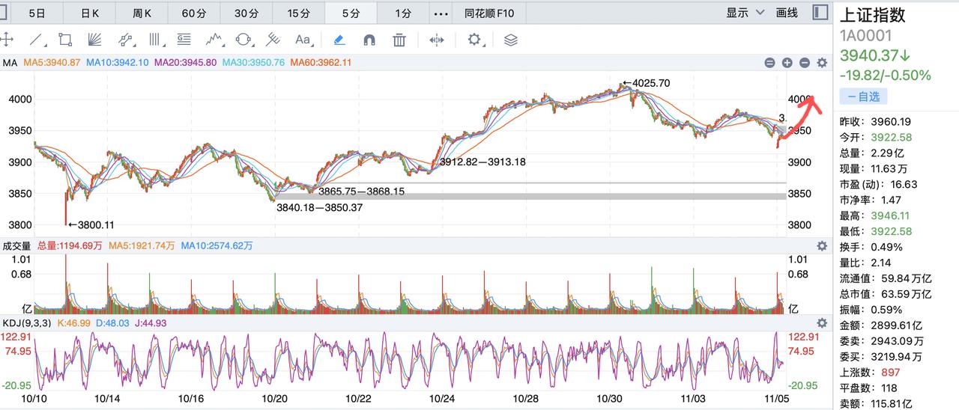Viewport: 959px width, 410px height.
Task: Click the KDJ(9,3,3) indicator label
Action: point(26,322)
